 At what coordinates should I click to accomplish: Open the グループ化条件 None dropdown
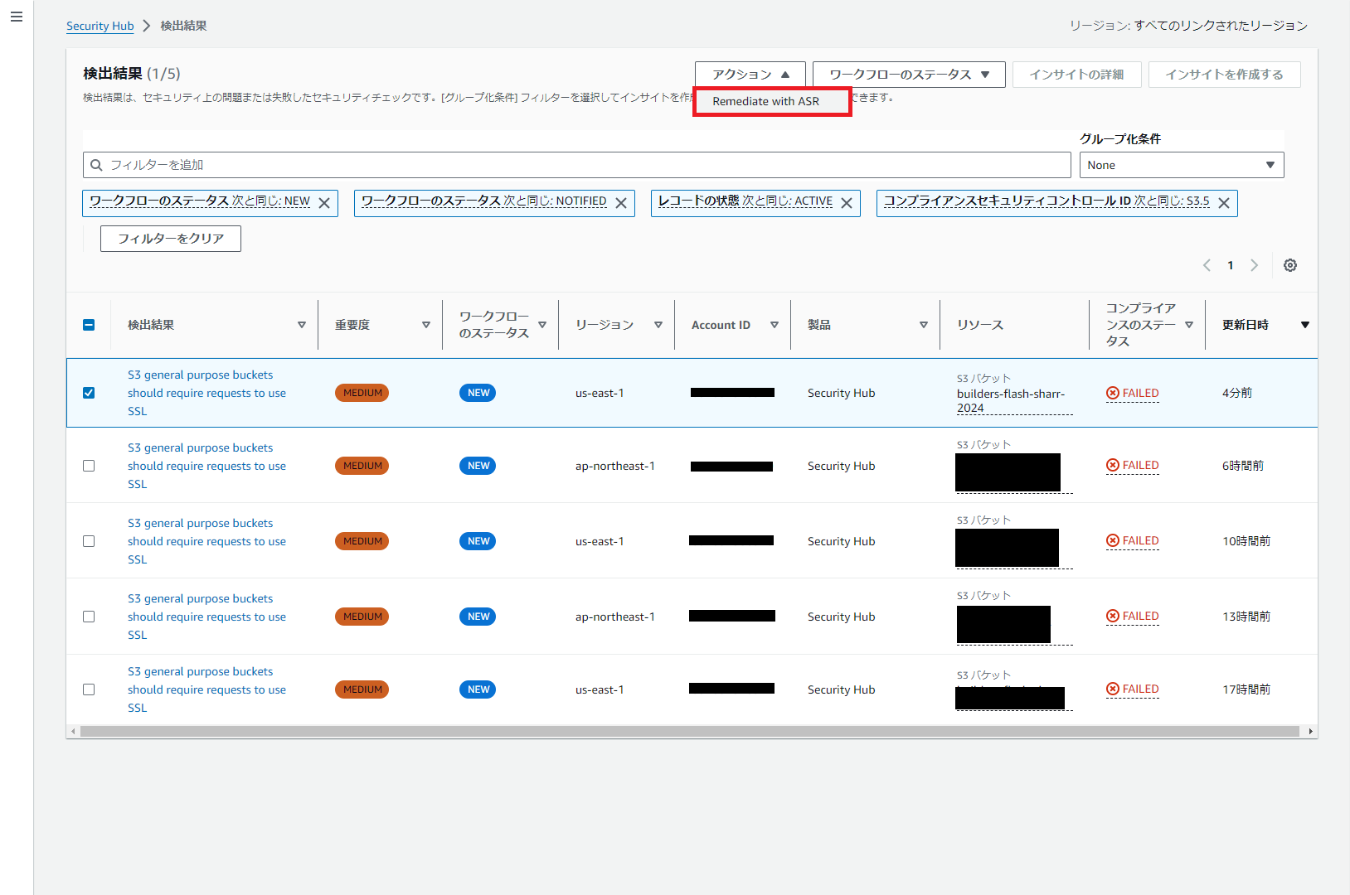1182,165
